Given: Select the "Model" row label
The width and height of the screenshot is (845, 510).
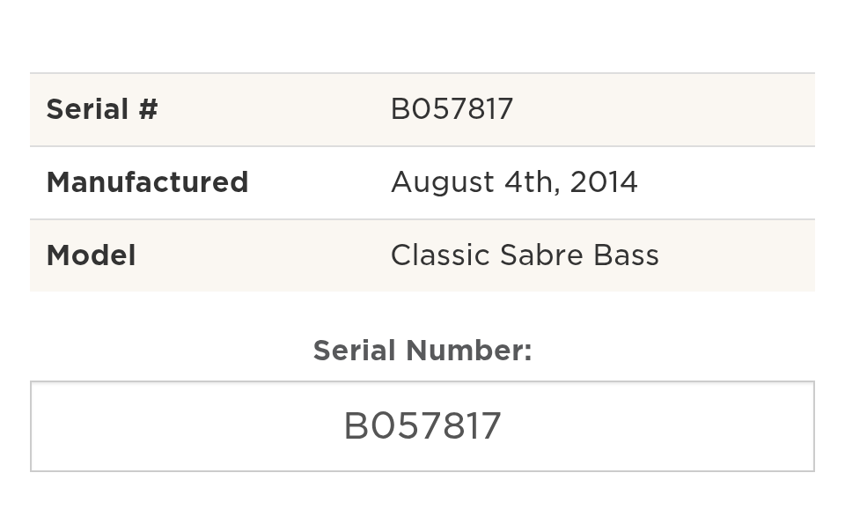Looking at the screenshot, I should click(x=91, y=255).
